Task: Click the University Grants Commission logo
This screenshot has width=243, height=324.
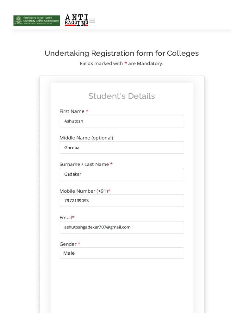Action: tap(37, 21)
